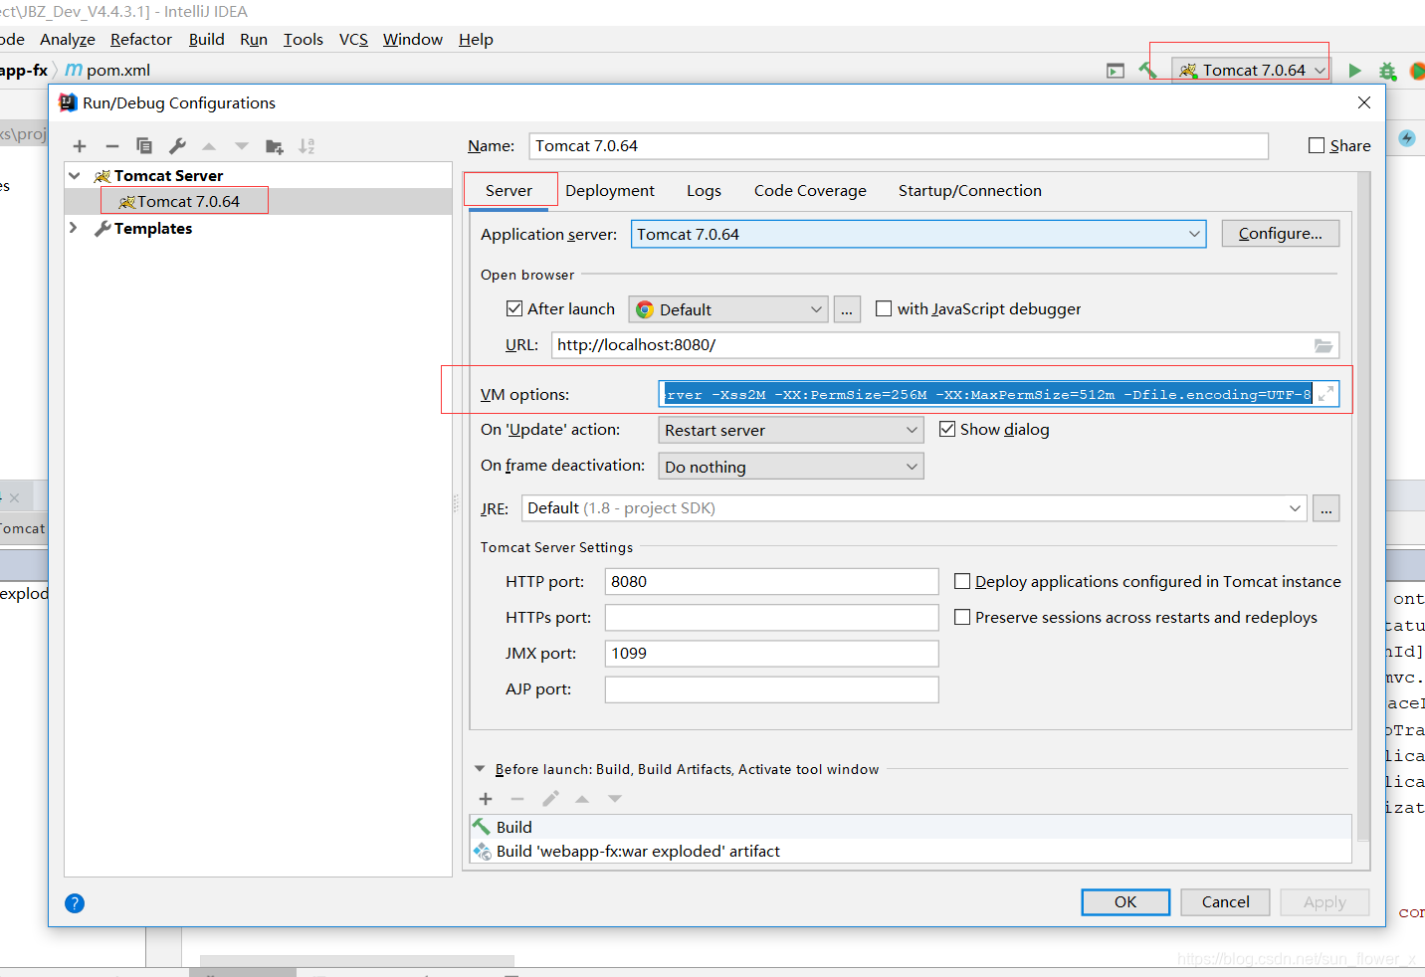Open JRE browse ellipsis button
The height and width of the screenshot is (977, 1425).
(x=1326, y=508)
